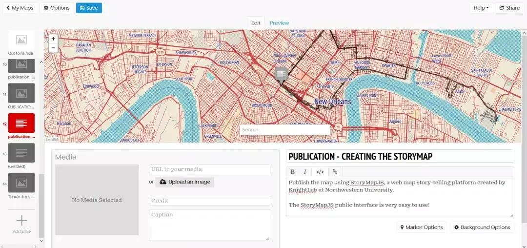Switch to the Preview tab
This screenshot has height=248, width=527.
(279, 23)
